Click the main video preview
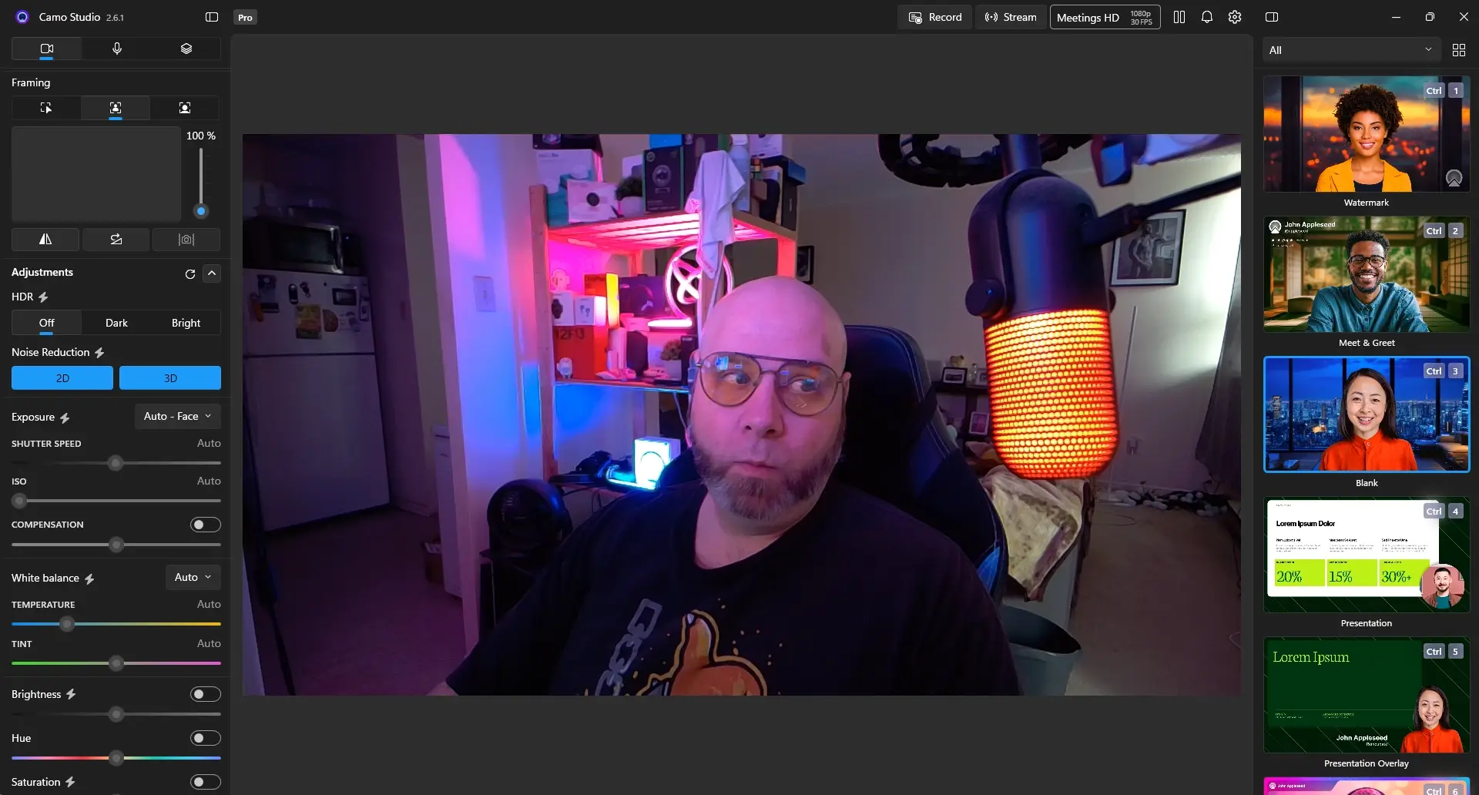 pos(742,415)
